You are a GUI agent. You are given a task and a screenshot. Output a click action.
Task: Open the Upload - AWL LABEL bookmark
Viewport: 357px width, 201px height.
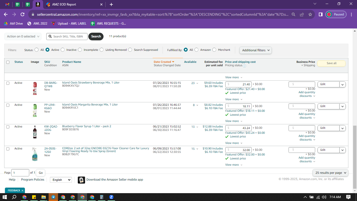click(x=69, y=23)
